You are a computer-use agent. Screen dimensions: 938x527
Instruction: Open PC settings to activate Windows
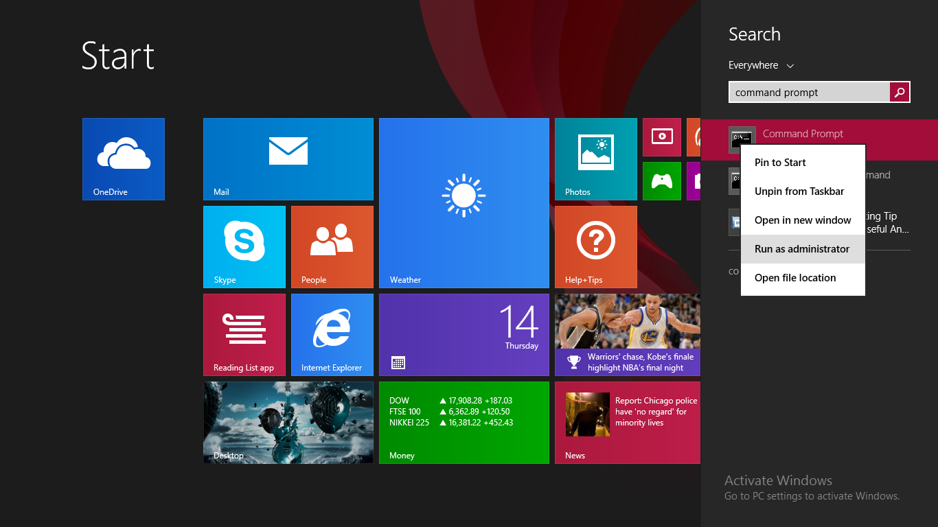coord(812,495)
